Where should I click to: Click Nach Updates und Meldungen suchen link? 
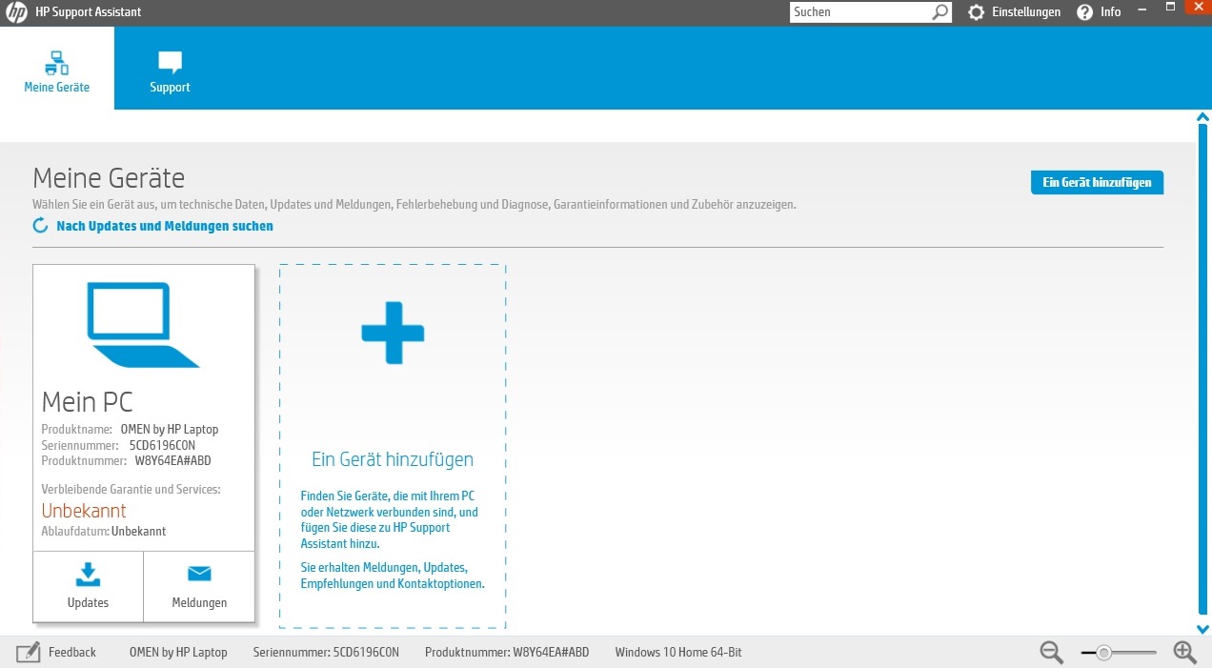coord(165,226)
